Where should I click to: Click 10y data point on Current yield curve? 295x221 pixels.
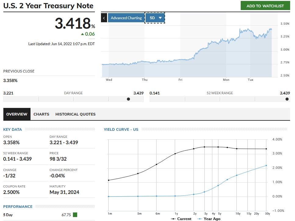[x=237, y=149]
